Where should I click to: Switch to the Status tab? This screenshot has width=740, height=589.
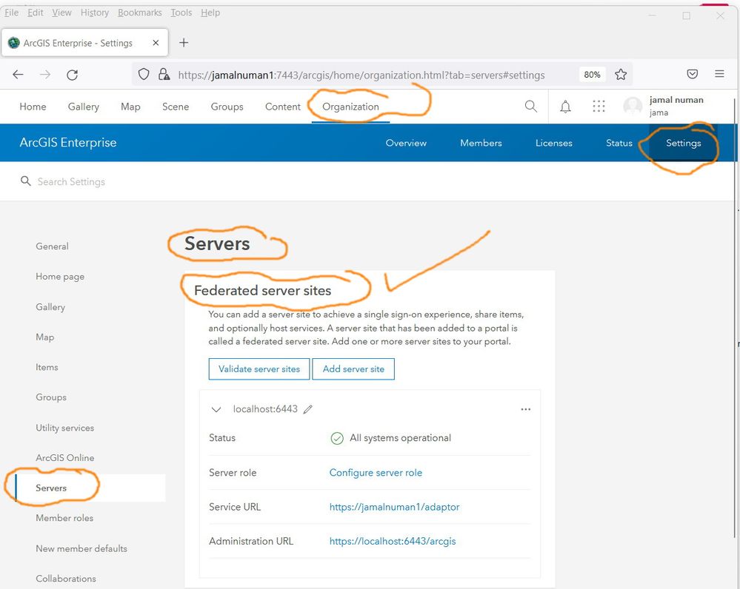(619, 143)
